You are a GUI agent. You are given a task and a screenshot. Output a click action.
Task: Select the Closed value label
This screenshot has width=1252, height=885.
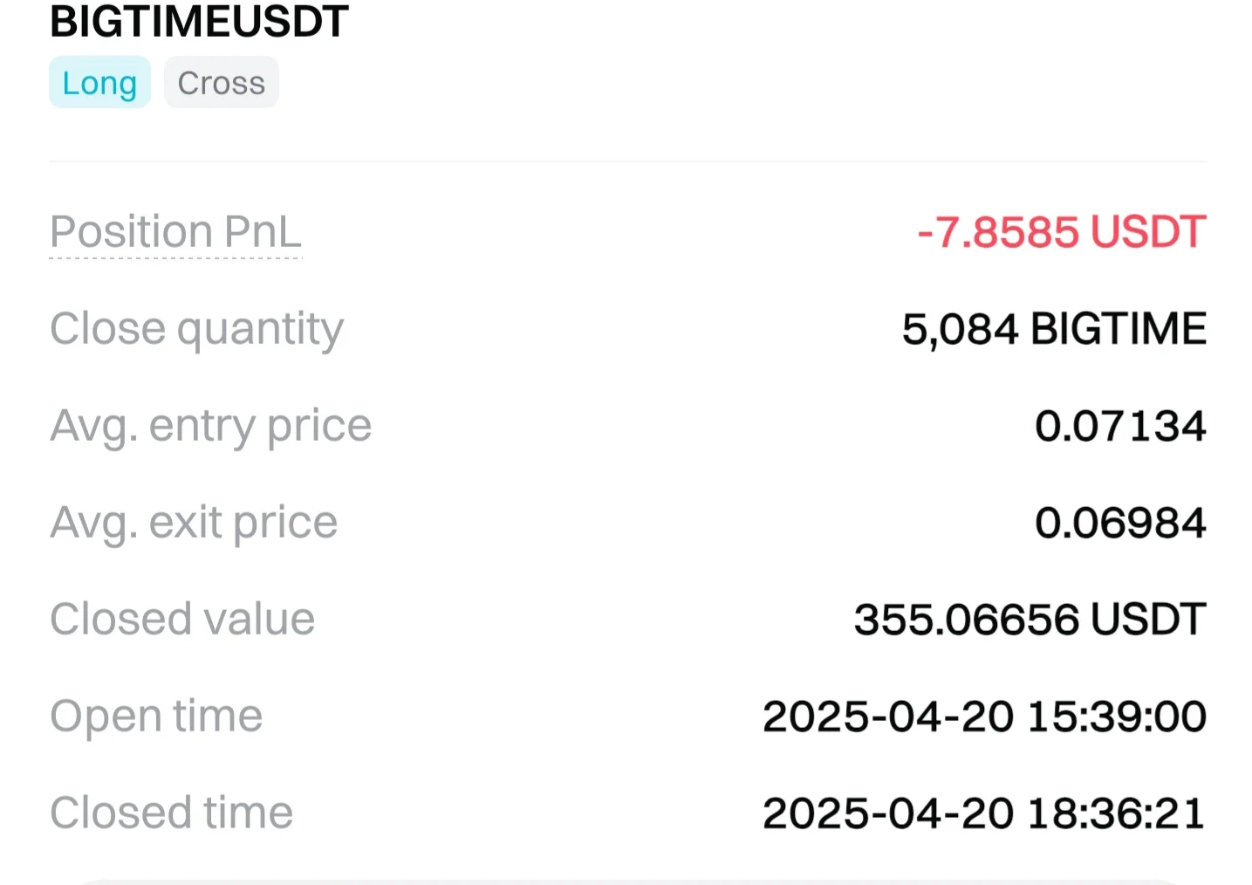[182, 620]
